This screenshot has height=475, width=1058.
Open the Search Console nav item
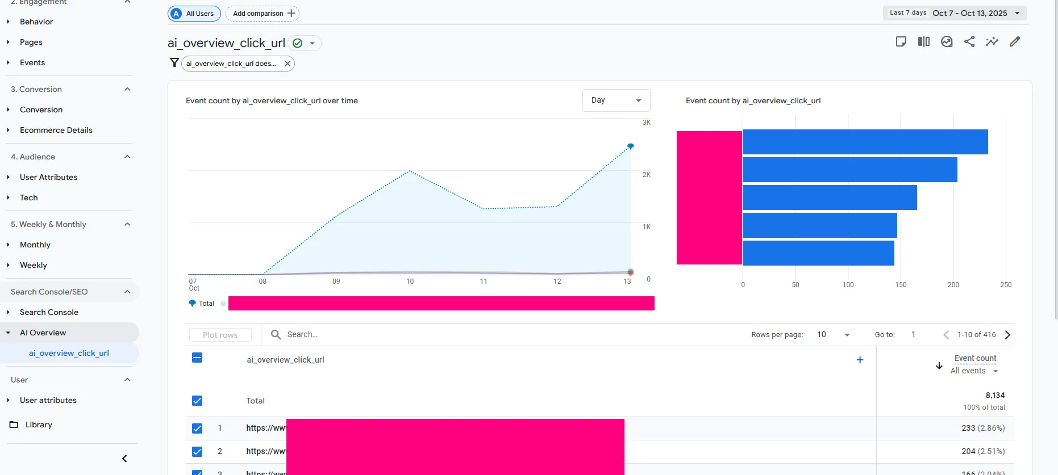tap(49, 312)
